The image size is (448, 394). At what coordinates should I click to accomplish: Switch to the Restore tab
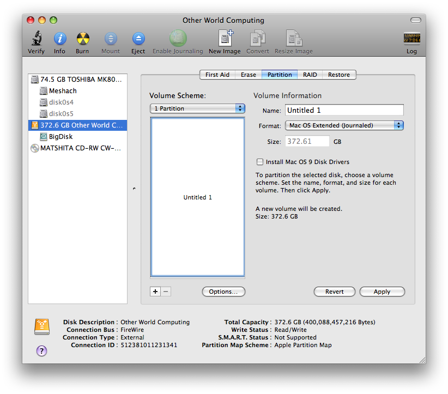(x=339, y=75)
